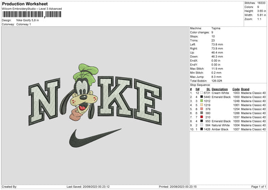Screen dimensions: 268x190
Task: Select the "Code" column header
Action: click(236, 89)
